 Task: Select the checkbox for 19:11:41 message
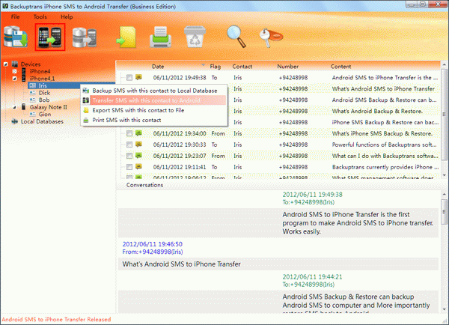[129, 167]
